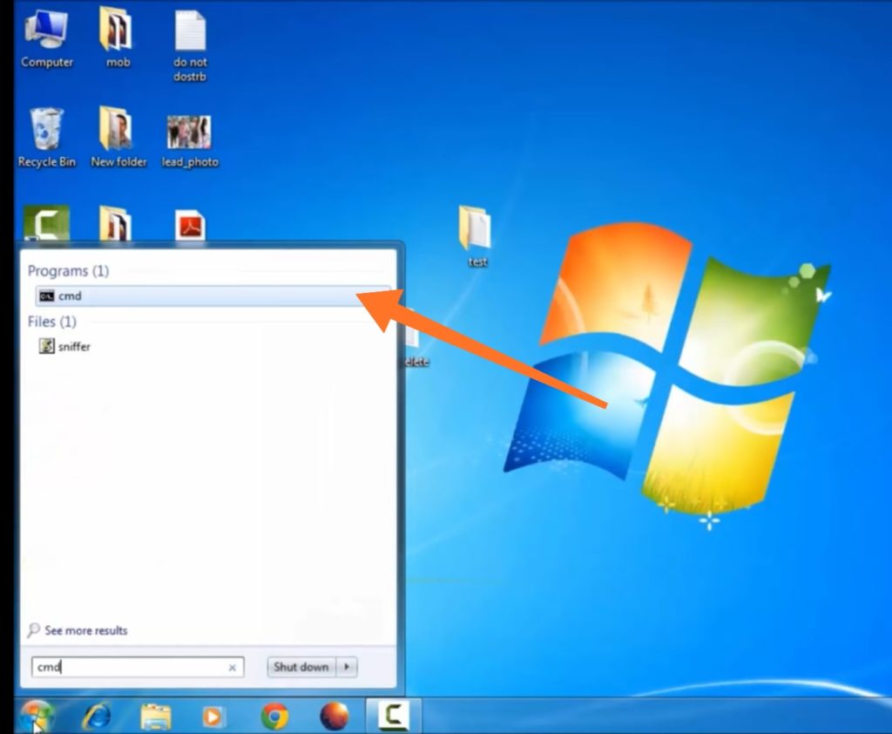Select the "do not dostrb" file icon
The height and width of the screenshot is (734, 892).
pyautogui.click(x=190, y=45)
